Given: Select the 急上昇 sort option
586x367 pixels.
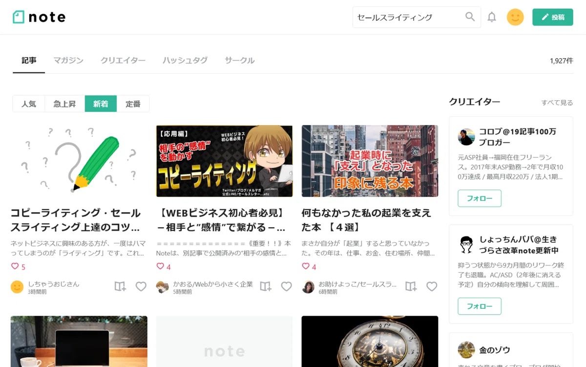Looking at the screenshot, I should point(64,104).
